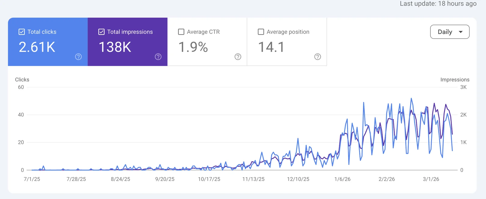The width and height of the screenshot is (486, 199).
Task: Uncheck the Total impressions checkbox
Action: [x=101, y=32]
